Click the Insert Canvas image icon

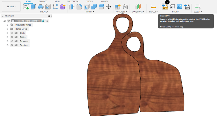pos(180,7)
